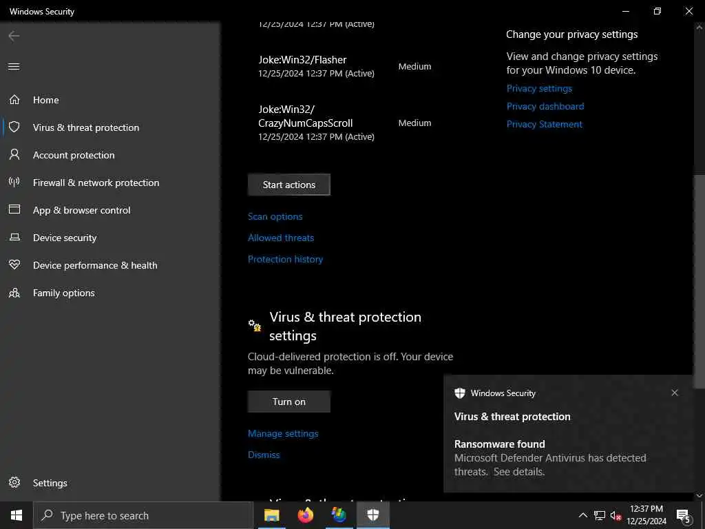Click the Windows Security taskbar icon
The width and height of the screenshot is (705, 529).
tap(372, 515)
